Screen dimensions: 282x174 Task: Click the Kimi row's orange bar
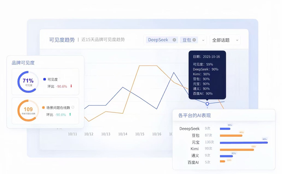237,150
